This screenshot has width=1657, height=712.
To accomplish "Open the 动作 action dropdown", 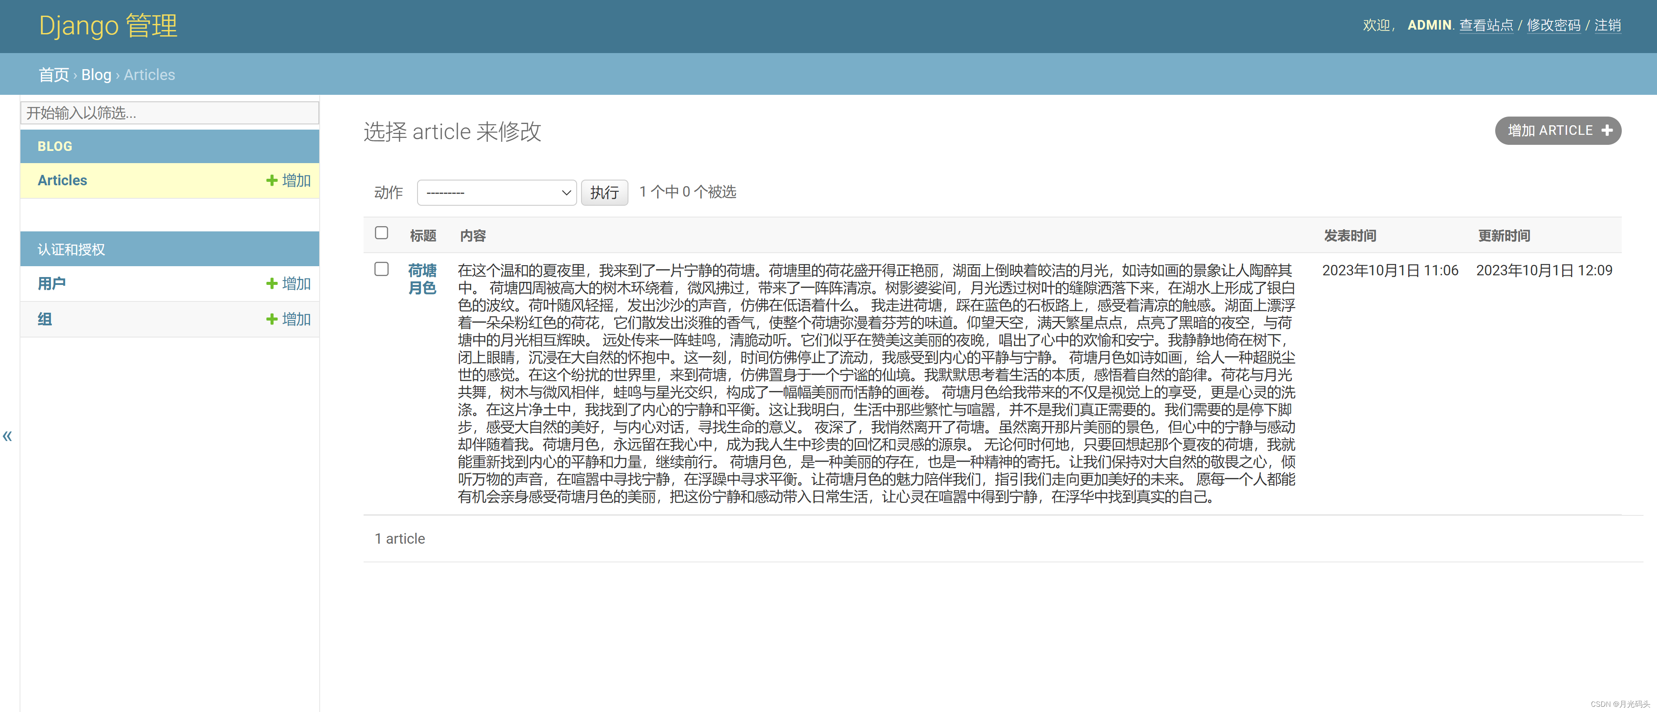I will click(497, 192).
